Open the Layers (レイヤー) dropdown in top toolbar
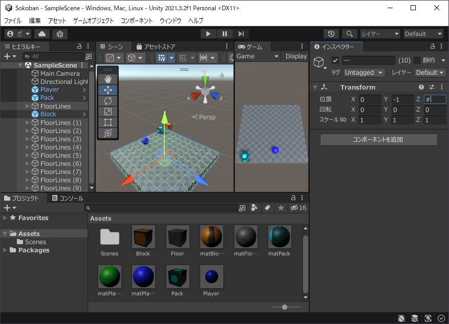Viewport: 449px width, 324px height. tap(380, 34)
